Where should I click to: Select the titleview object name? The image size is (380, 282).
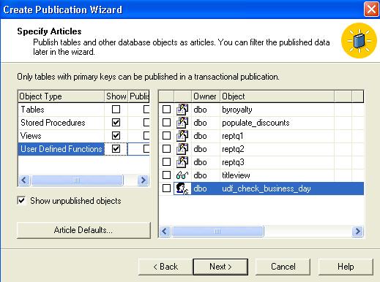(x=236, y=175)
